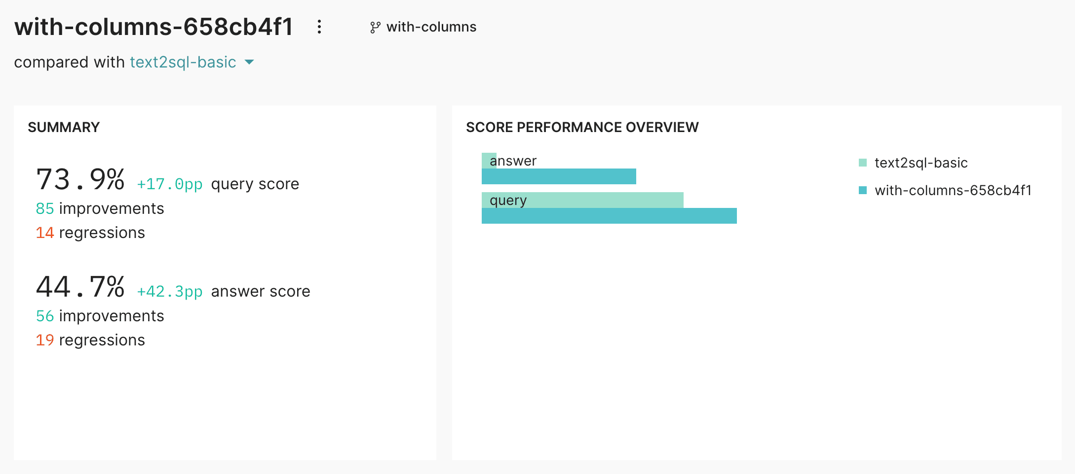The height and width of the screenshot is (474, 1075).
Task: Open the three-dot options menu beside the title
Action: [x=319, y=27]
